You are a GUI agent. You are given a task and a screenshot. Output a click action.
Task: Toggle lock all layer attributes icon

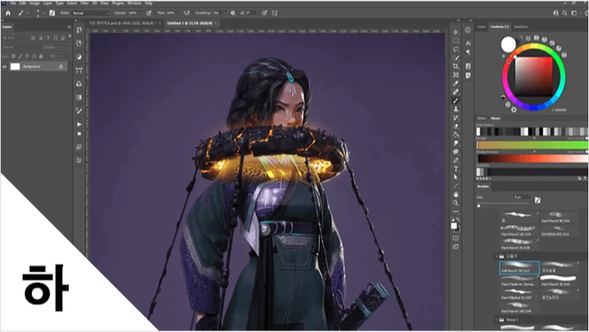[x=41, y=56]
